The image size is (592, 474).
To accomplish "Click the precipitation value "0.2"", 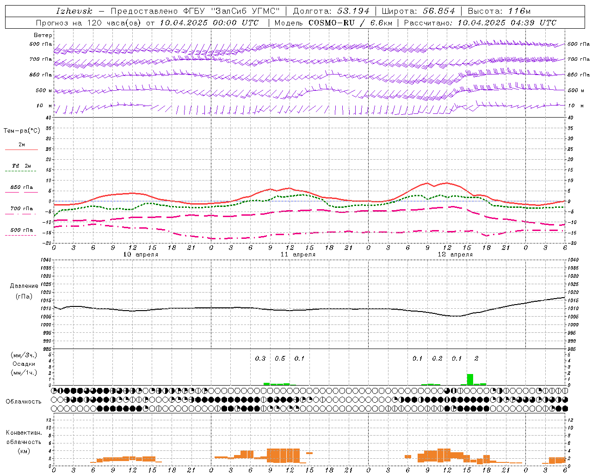I will (437, 358).
